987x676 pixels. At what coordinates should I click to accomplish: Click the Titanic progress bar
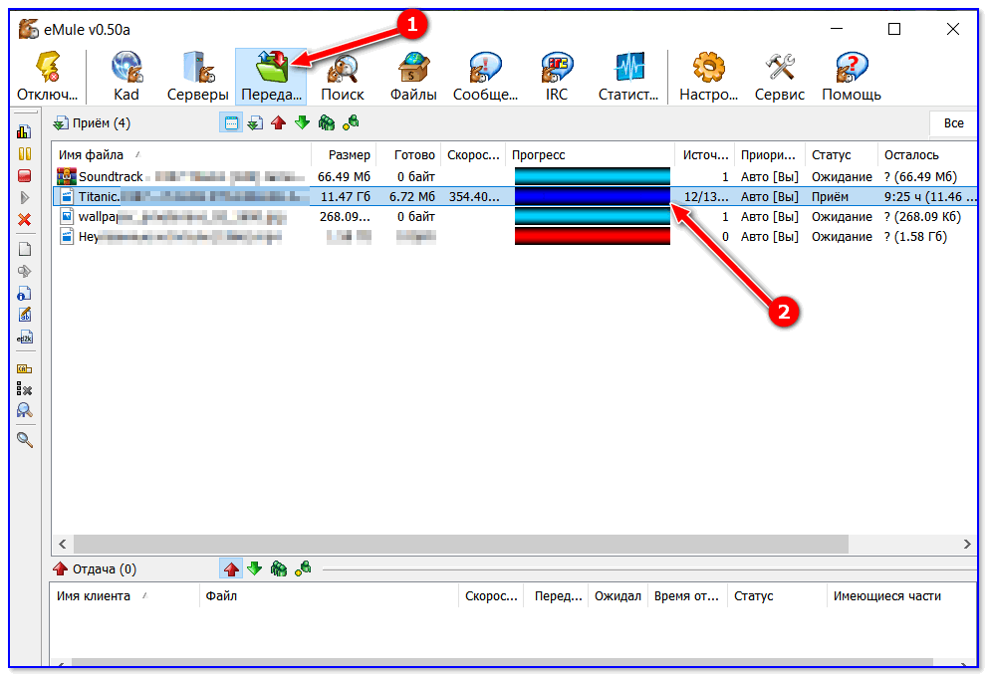tap(592, 196)
